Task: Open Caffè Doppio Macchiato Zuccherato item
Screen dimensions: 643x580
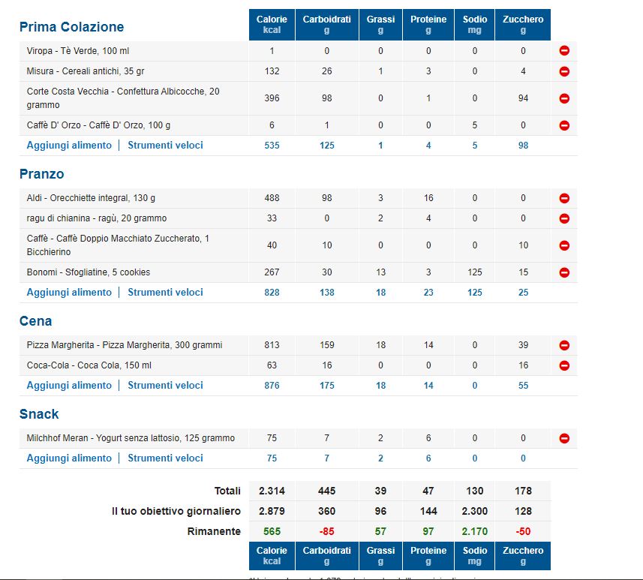Action: click(118, 245)
